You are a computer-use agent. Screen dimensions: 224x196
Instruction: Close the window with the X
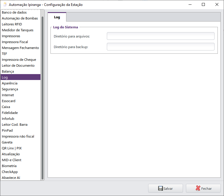[x=217, y=4]
